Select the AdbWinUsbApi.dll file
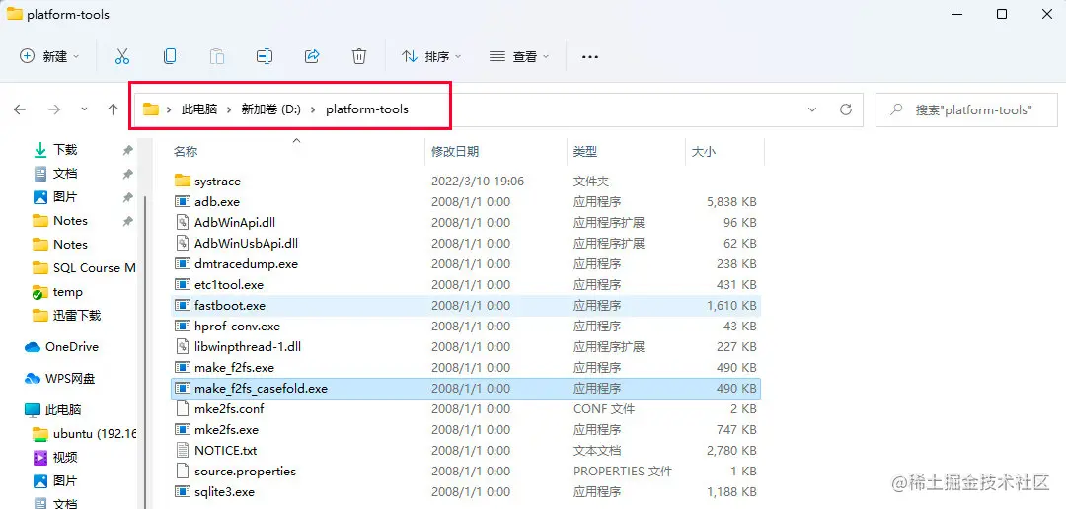 466,244
